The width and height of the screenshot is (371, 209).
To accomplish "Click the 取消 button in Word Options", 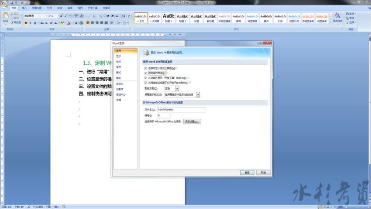I will [263, 173].
